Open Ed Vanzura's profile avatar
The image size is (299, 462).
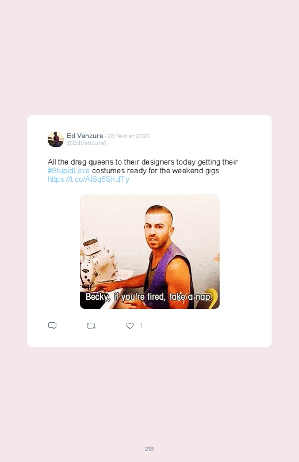point(55,139)
